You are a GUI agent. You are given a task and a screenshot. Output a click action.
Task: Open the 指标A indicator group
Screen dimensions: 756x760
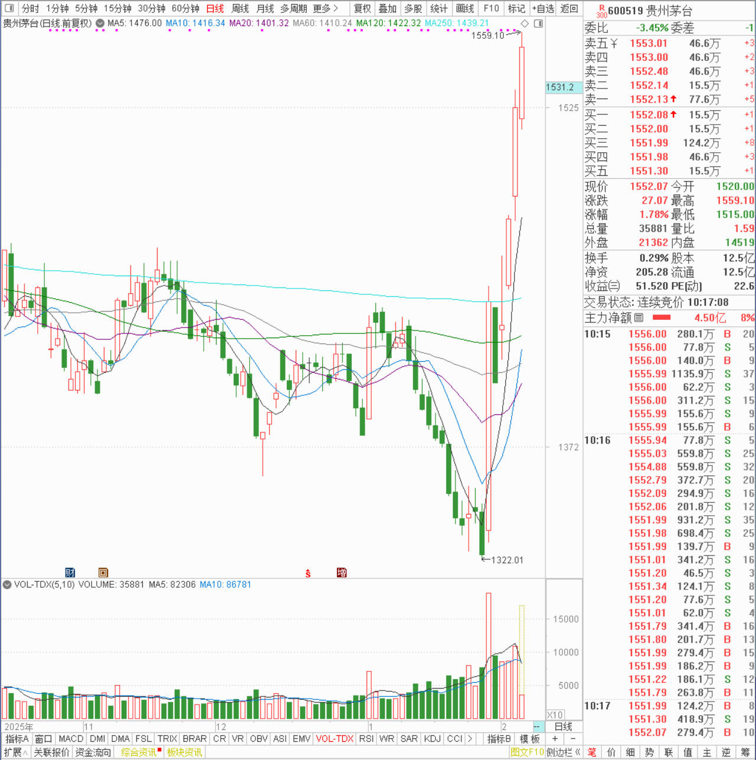pos(17,739)
